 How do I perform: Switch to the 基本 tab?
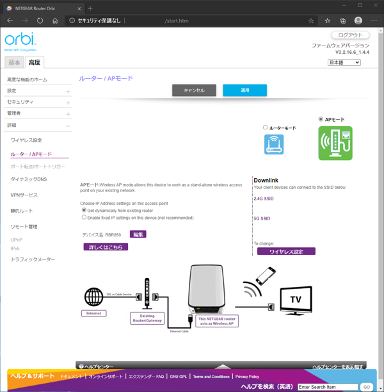[x=14, y=62]
